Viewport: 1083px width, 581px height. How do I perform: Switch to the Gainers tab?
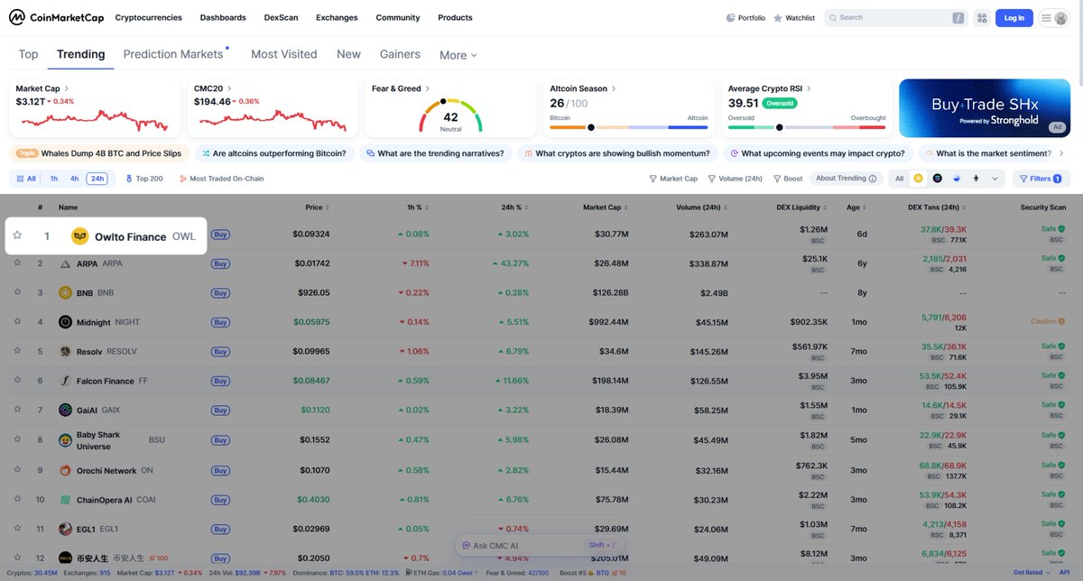pos(400,54)
